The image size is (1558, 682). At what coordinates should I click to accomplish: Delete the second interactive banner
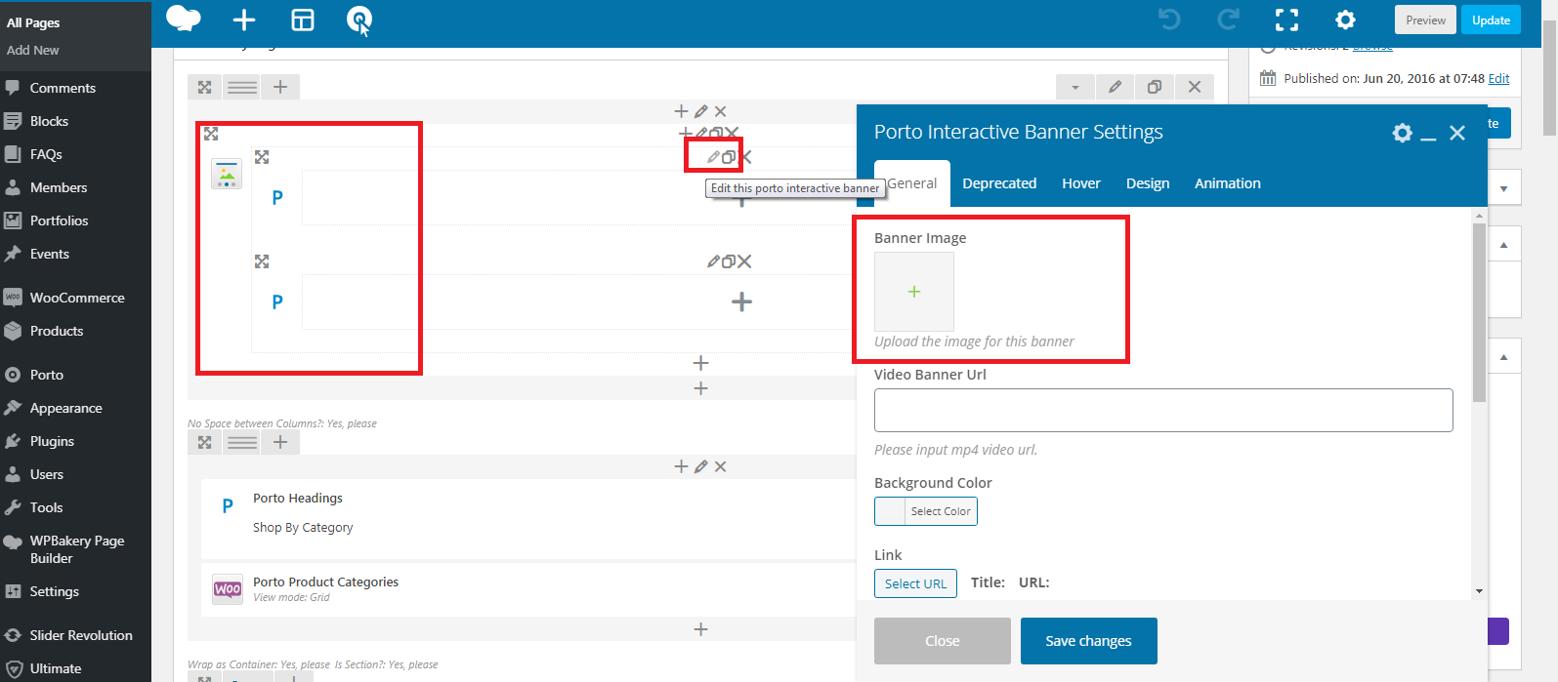tap(744, 261)
